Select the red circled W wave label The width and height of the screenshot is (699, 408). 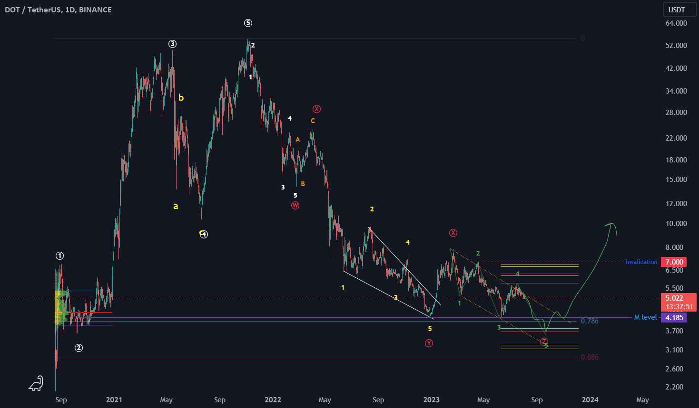point(295,206)
